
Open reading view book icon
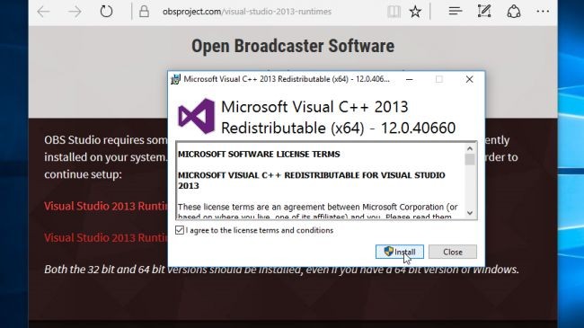tap(394, 12)
